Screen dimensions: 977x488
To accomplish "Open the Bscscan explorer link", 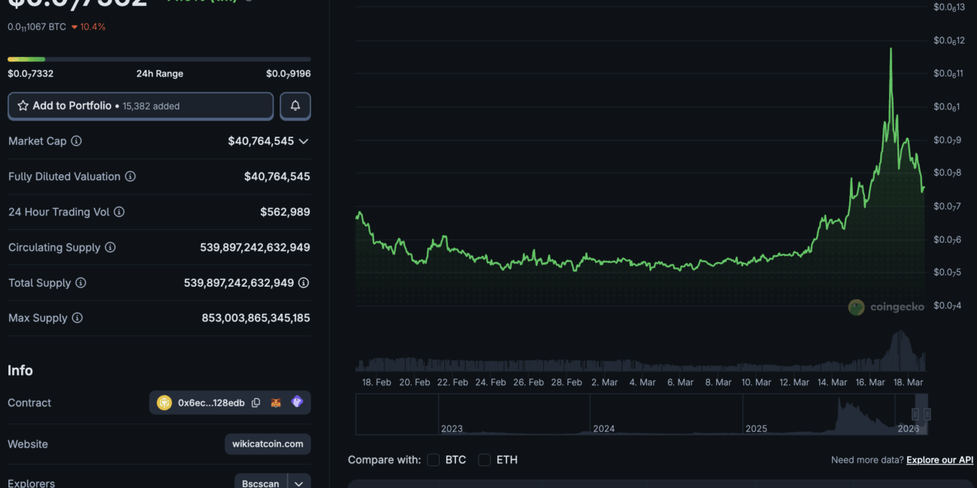I will click(x=261, y=483).
